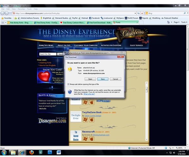The height and width of the screenshot is (157, 189).
Task: Open Guest Services nav link
Action: tap(136, 45)
